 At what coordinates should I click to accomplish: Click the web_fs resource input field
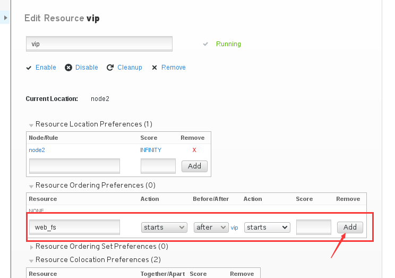tap(74, 227)
